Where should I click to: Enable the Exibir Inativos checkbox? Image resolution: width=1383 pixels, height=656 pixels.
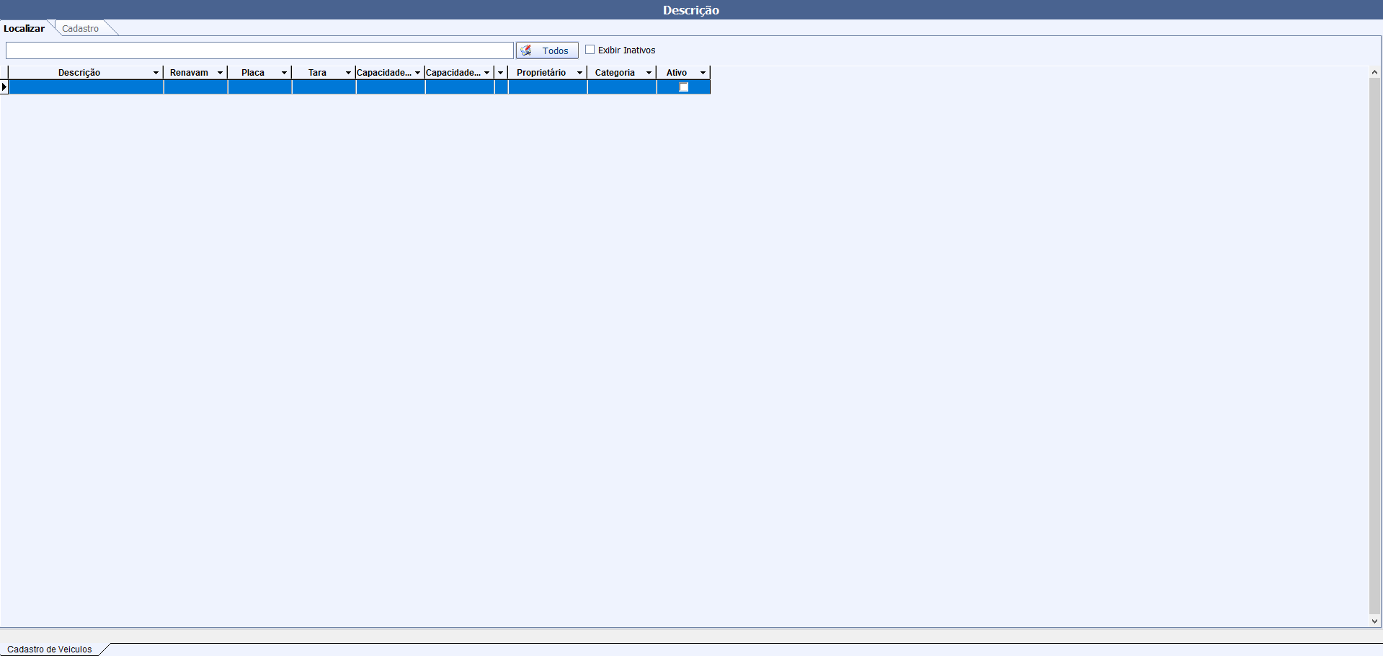point(590,50)
